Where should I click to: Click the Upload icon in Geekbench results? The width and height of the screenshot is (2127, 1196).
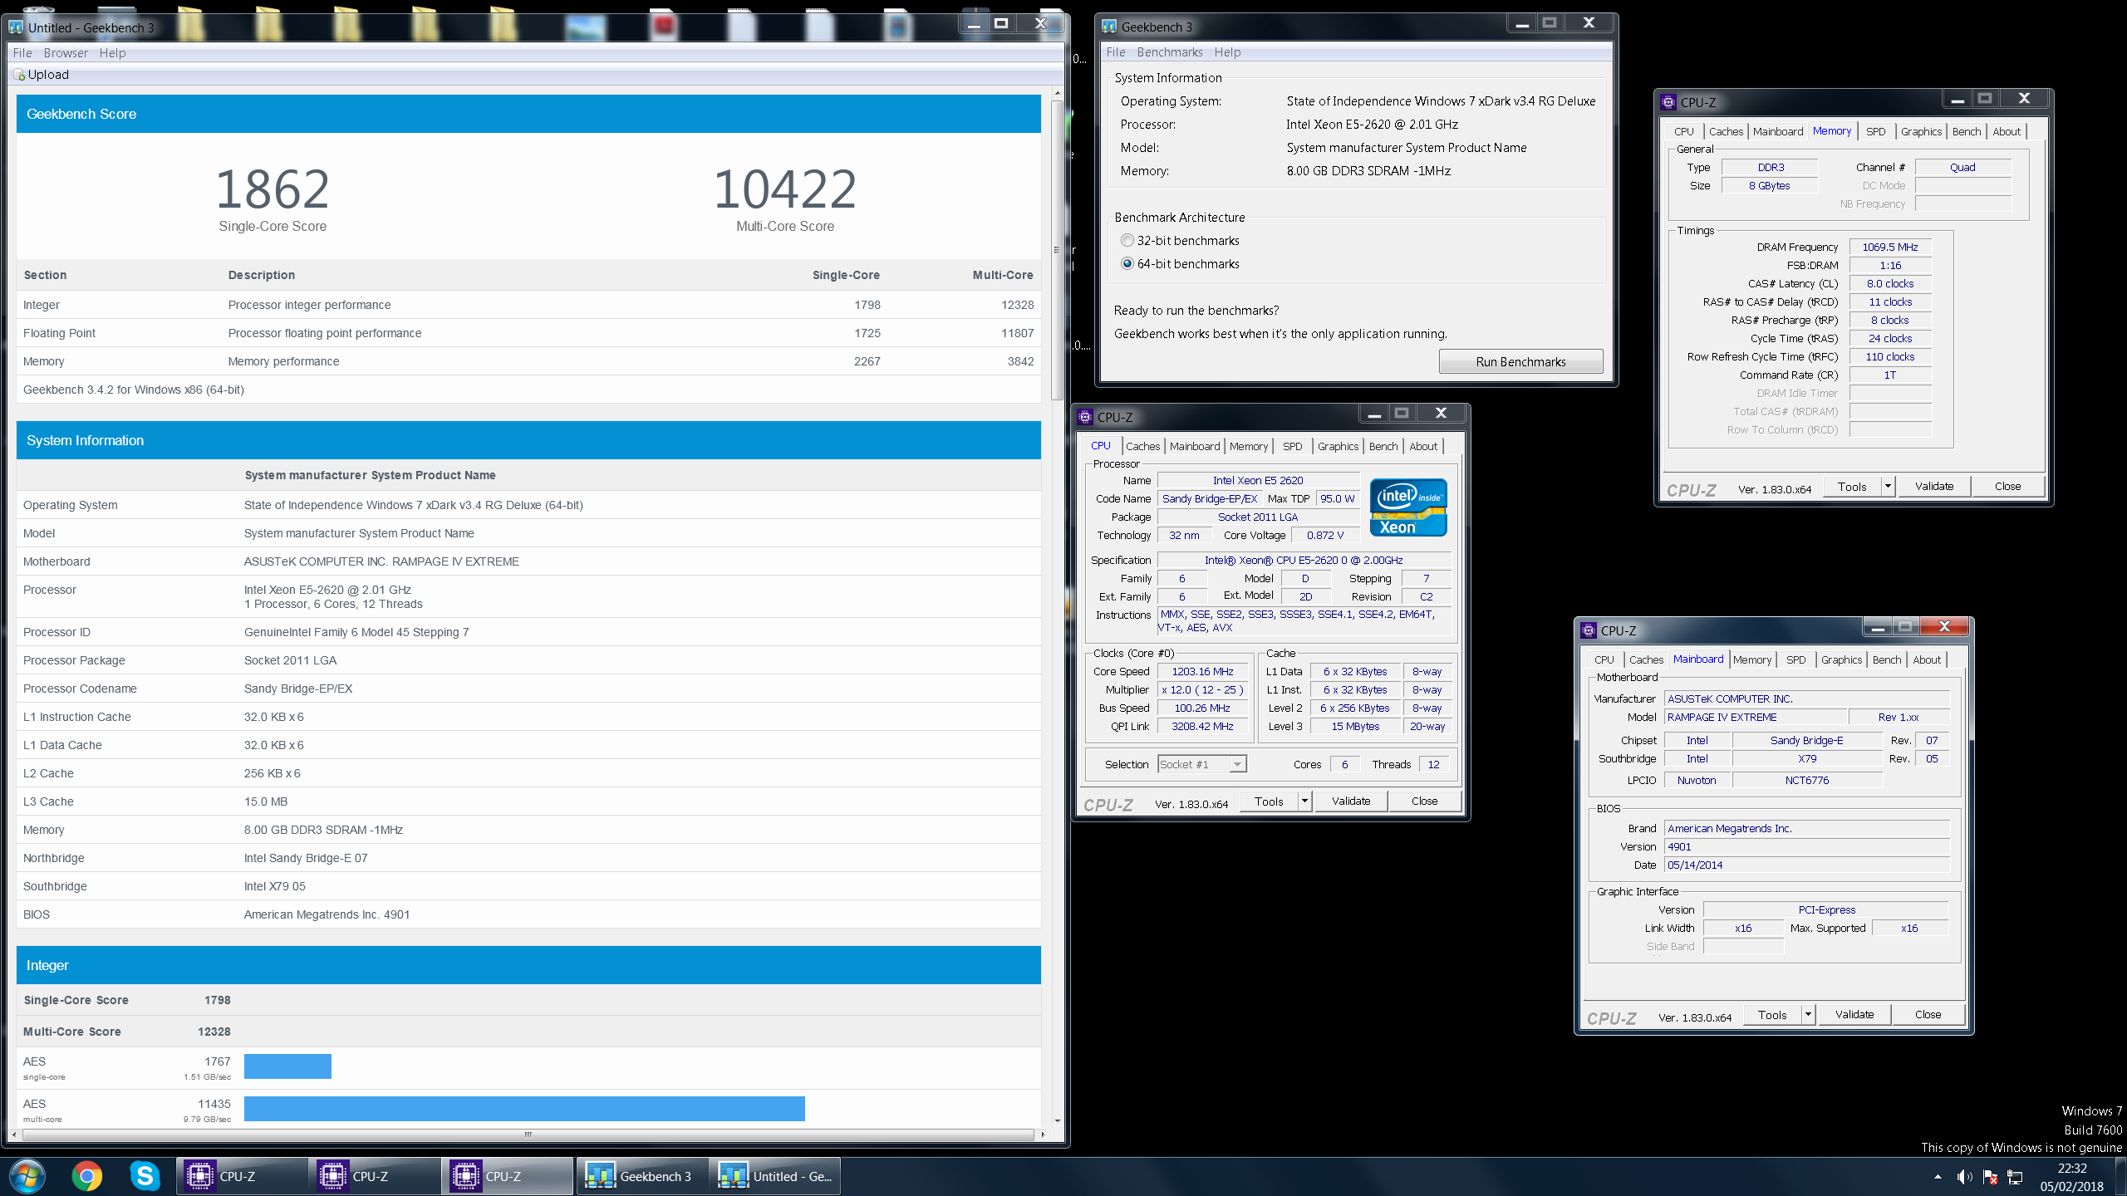[x=19, y=75]
